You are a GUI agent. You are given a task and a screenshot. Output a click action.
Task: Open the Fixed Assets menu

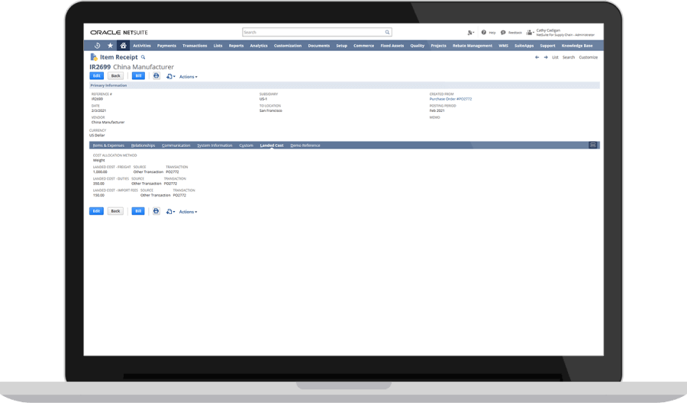(392, 46)
